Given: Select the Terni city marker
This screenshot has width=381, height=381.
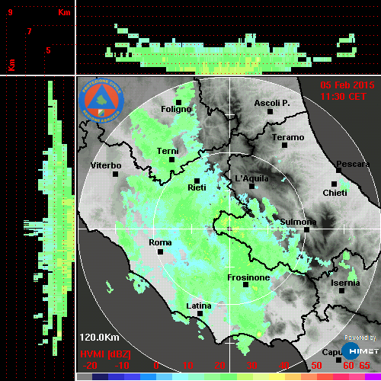Looking at the screenshot, I should click(x=172, y=160).
